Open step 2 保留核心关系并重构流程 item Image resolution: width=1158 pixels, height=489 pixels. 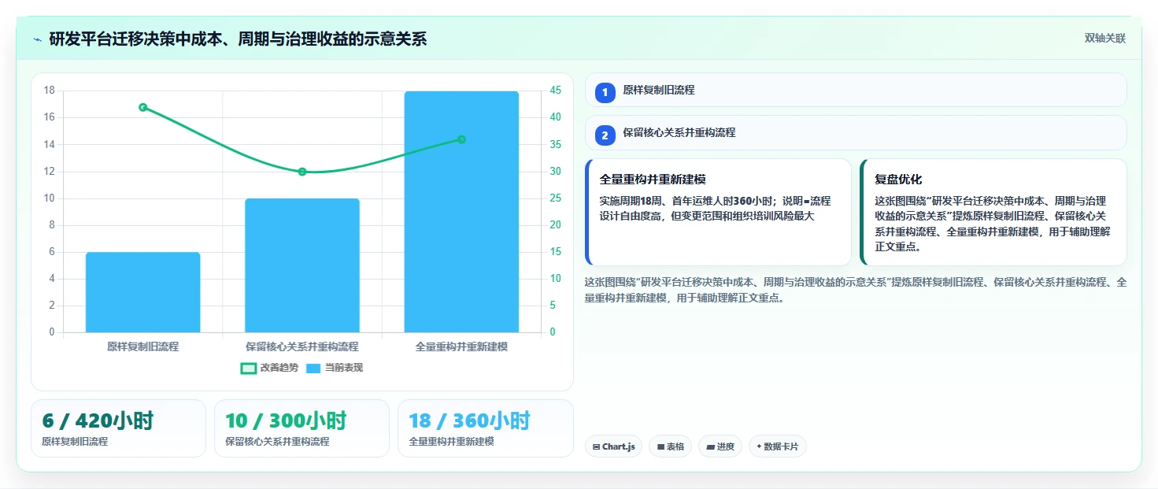856,133
